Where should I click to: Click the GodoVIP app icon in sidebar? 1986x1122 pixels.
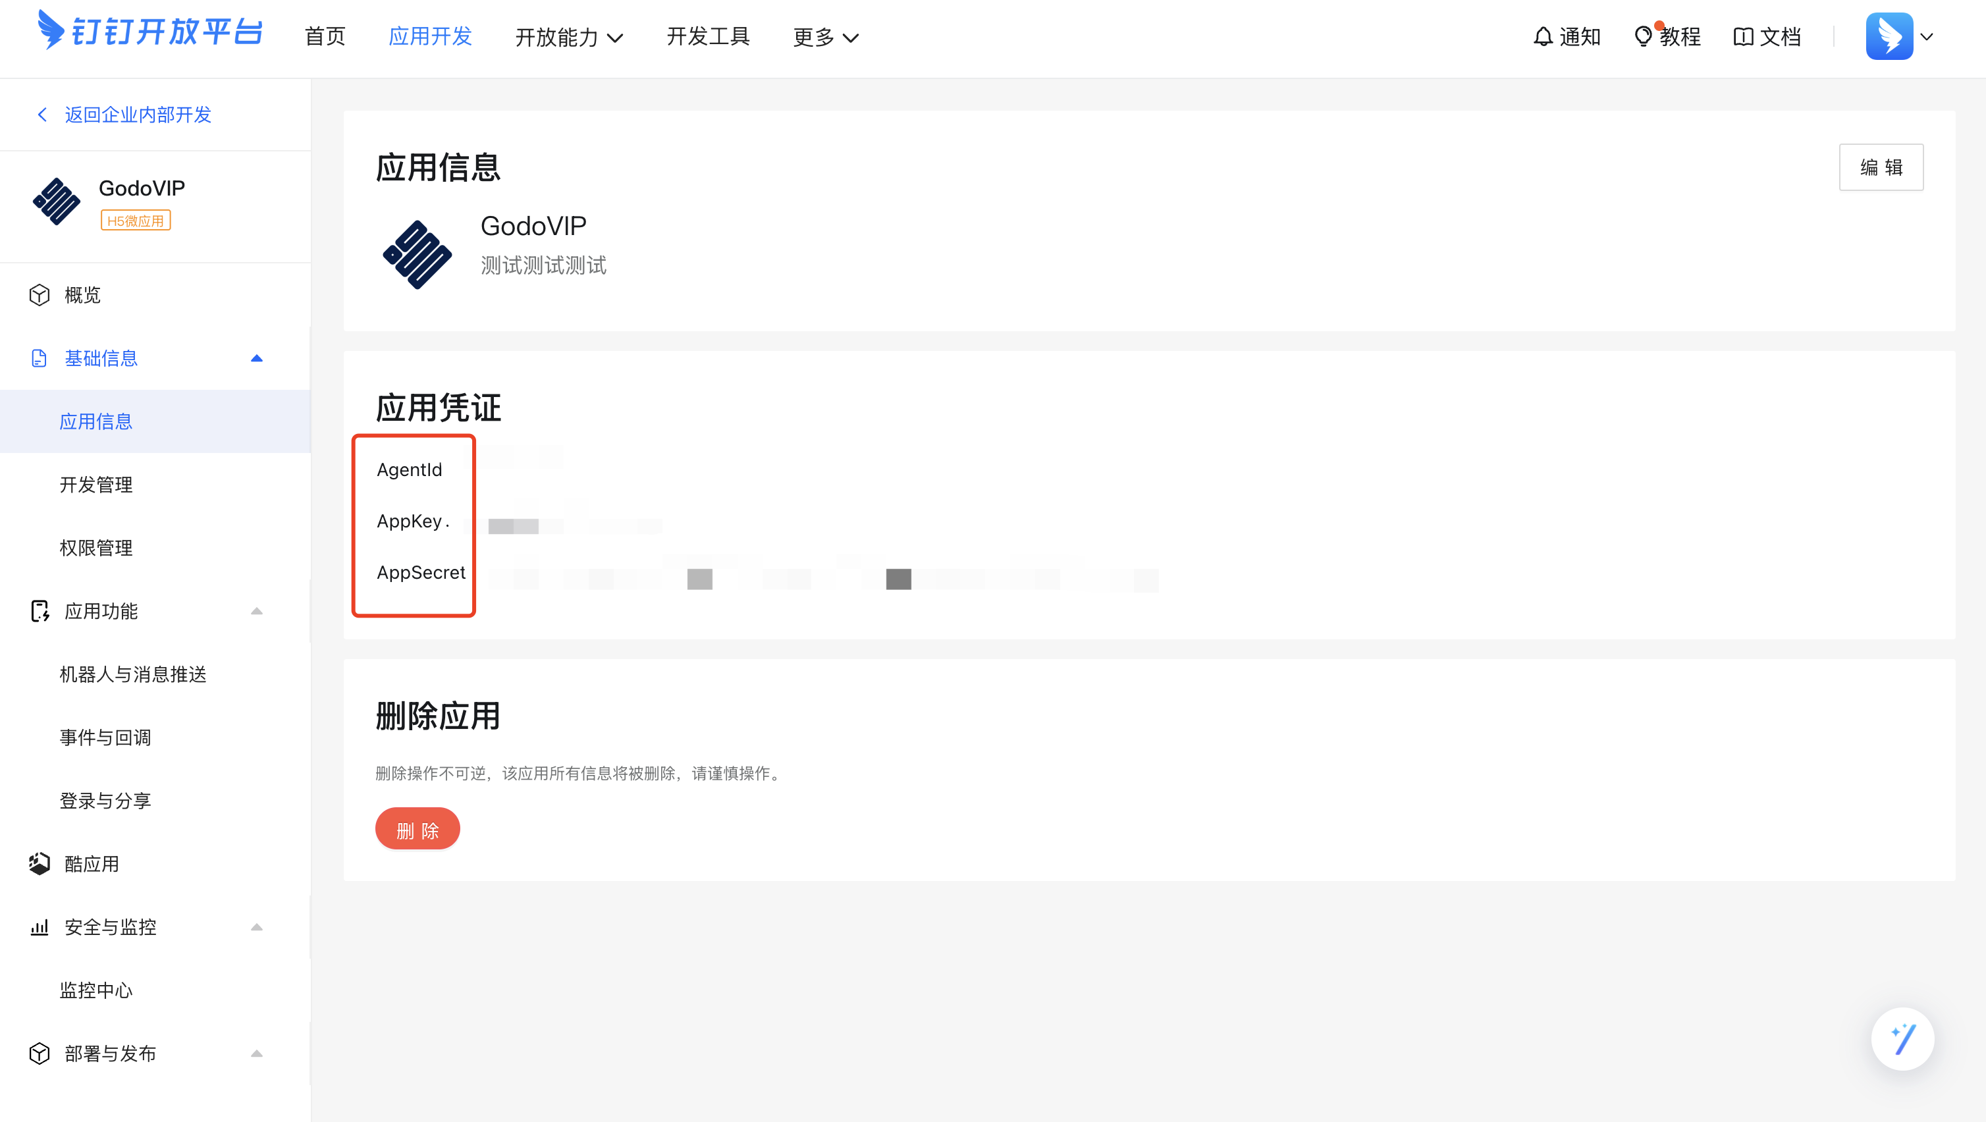(x=56, y=202)
